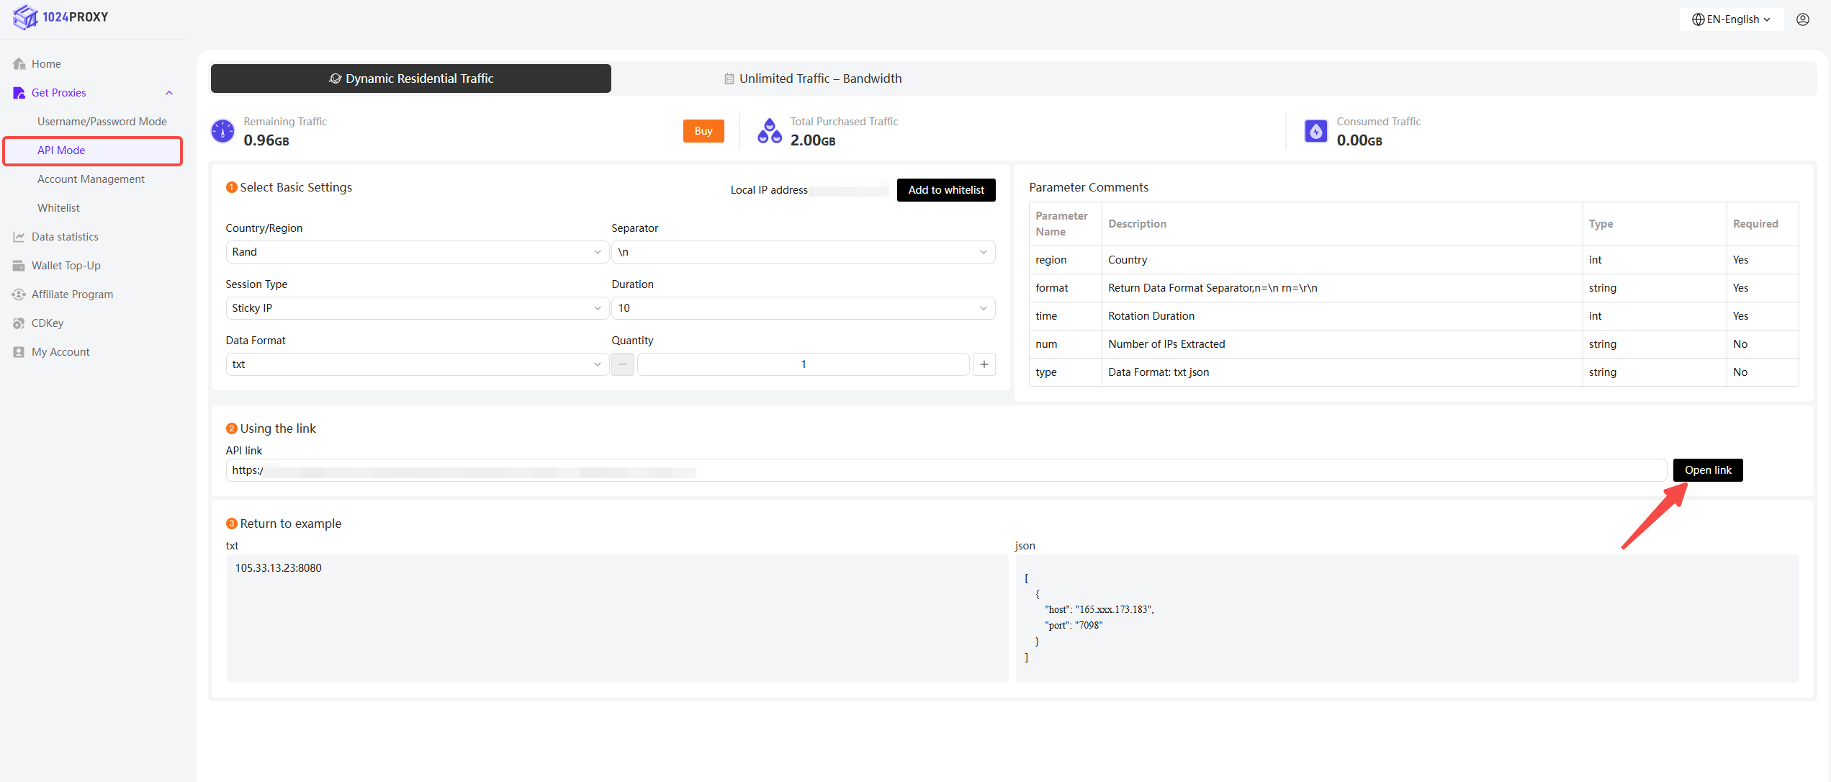Click the Affiliate Program icon
1831x782 pixels.
click(x=19, y=295)
